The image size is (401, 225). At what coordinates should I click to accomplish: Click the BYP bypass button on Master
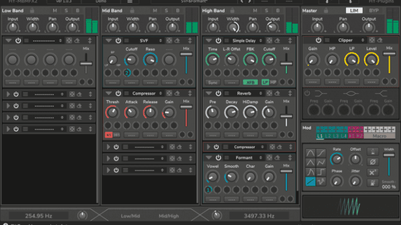click(x=374, y=11)
